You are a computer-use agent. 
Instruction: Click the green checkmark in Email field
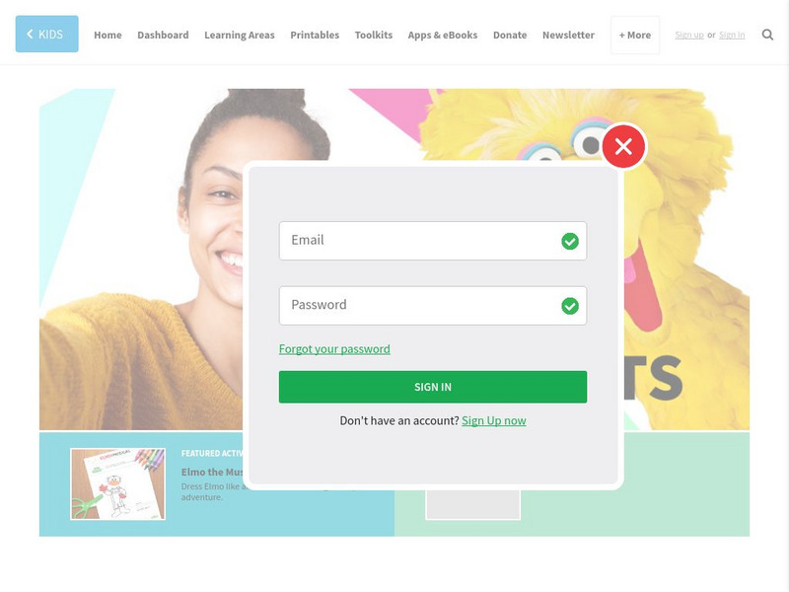coord(570,241)
